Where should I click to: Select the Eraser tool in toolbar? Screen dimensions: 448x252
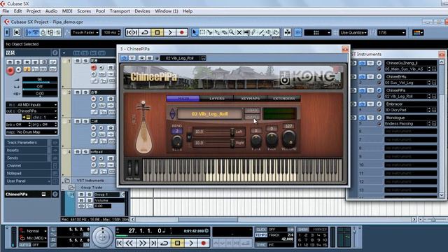point(224,33)
